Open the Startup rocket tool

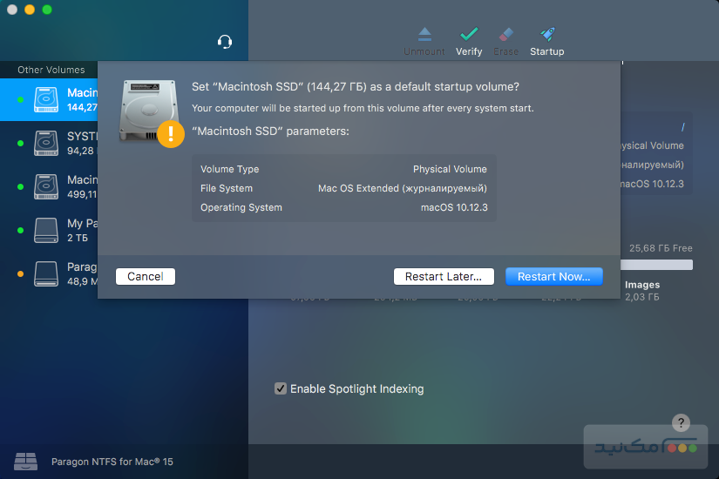point(547,34)
